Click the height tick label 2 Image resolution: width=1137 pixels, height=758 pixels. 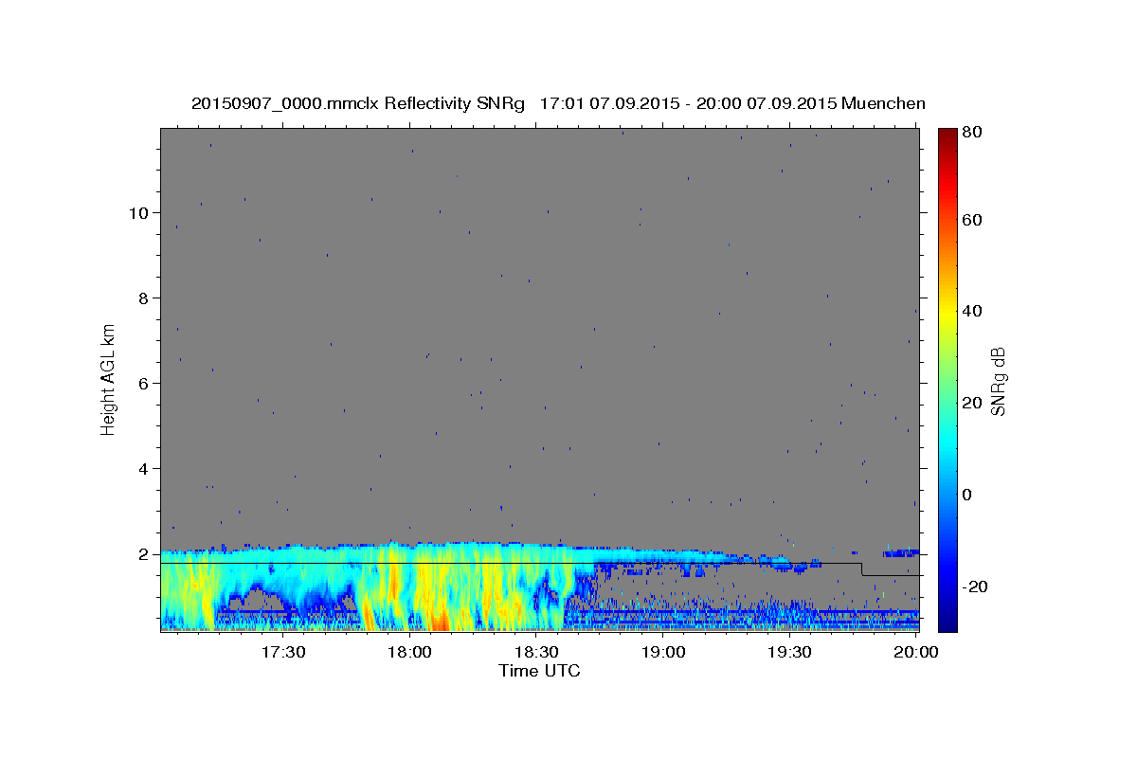[x=143, y=554]
